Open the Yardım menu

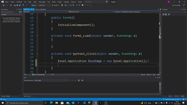point(80,2)
